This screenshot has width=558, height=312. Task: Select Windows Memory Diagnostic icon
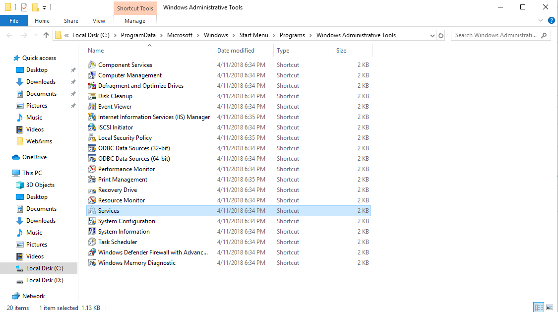click(x=92, y=263)
